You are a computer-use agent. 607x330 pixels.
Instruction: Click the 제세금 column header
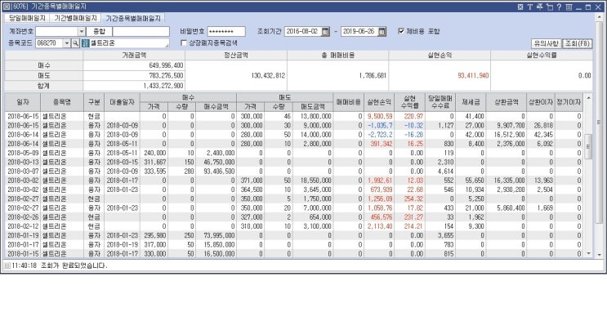471,102
